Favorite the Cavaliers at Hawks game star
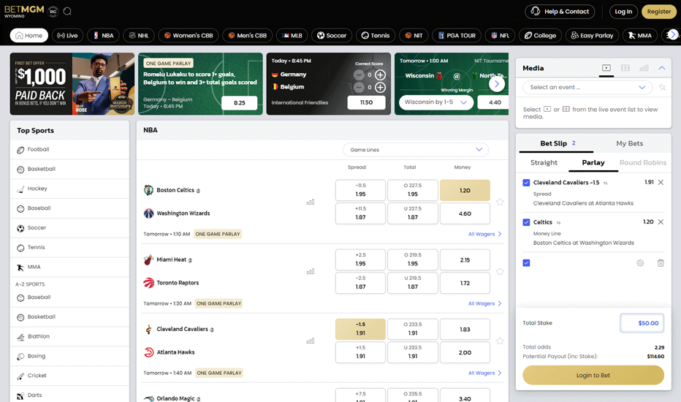Viewport: 681px width, 402px height. click(500, 341)
